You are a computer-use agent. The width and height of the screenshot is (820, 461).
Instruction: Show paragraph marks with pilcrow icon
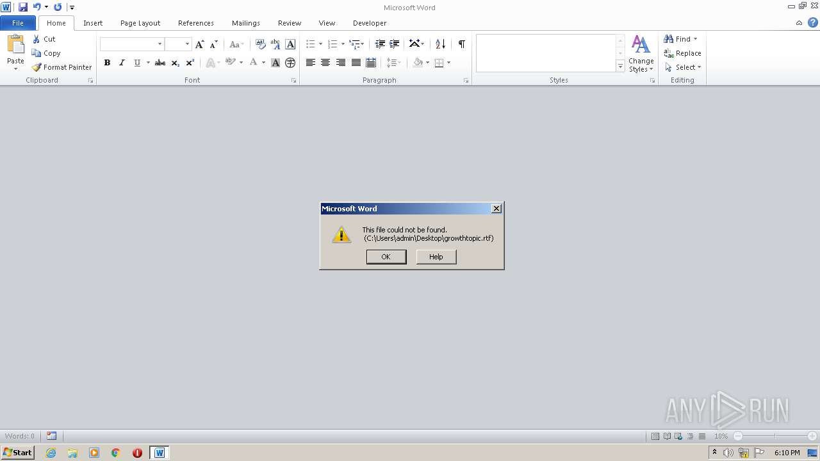[x=461, y=44]
